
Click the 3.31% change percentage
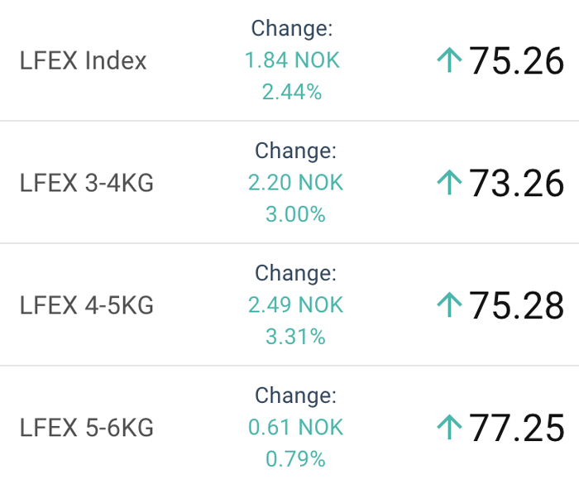coord(295,337)
